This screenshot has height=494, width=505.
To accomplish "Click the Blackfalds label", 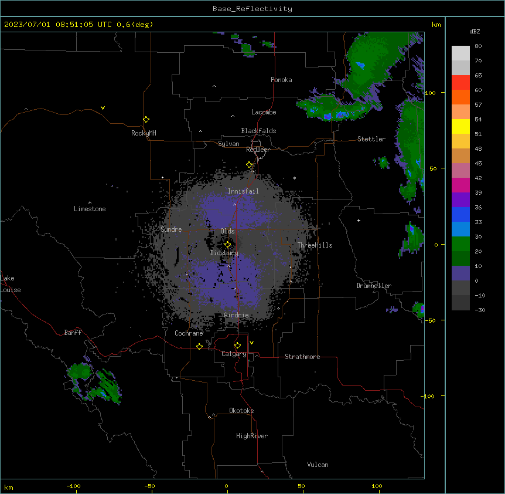I will [258, 131].
